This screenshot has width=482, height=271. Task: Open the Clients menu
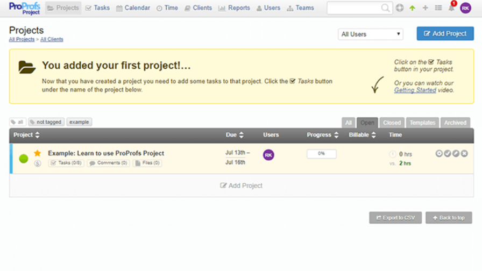point(199,8)
